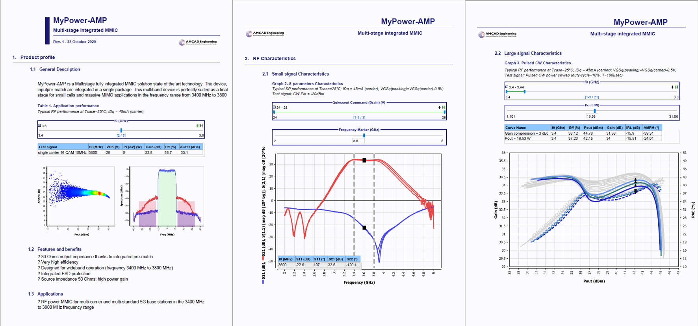698x326 pixels.
Task: Click the black marker on blue S11 curve
Action: [364, 228]
